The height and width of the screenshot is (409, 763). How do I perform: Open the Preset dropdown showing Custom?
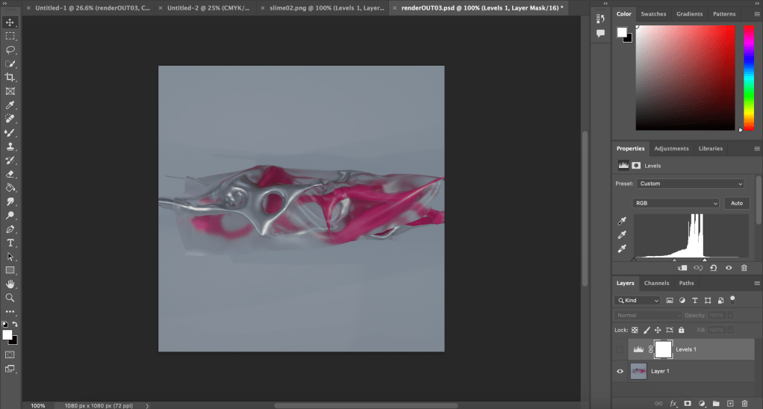pos(690,184)
